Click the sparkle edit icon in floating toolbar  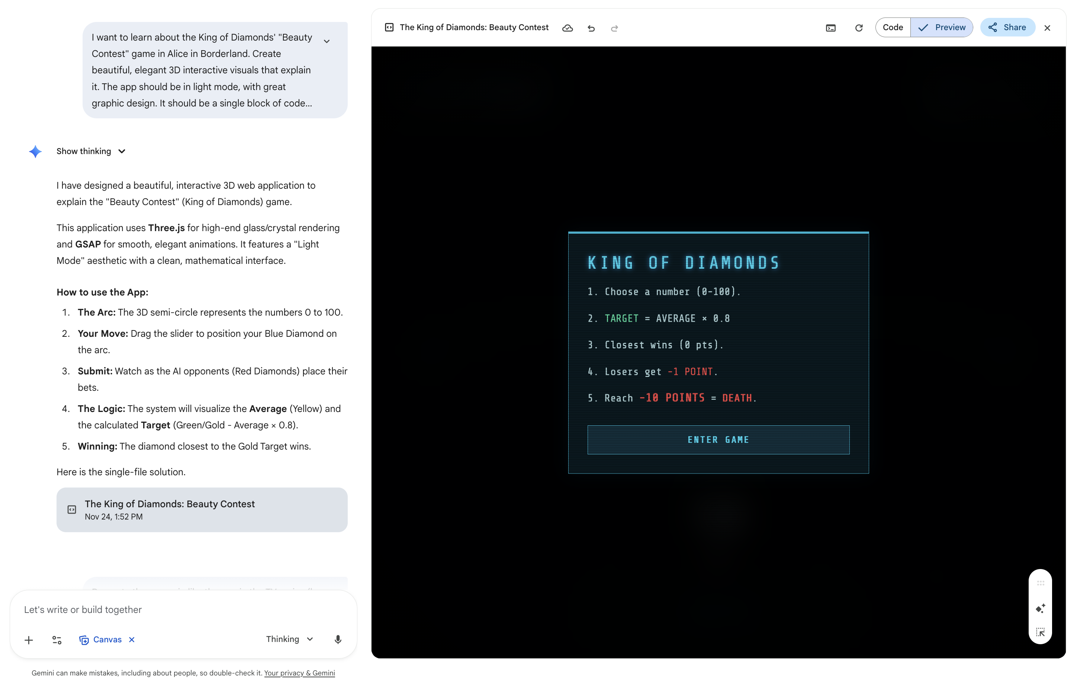pos(1040,608)
